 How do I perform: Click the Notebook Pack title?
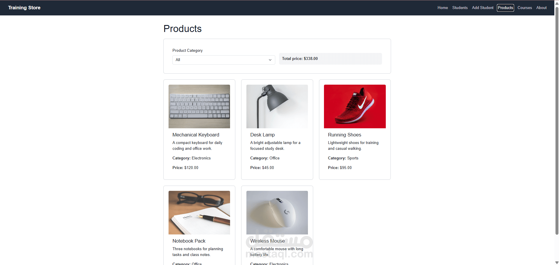click(189, 241)
